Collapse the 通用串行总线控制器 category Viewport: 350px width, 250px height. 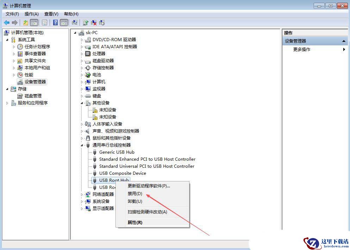pos(82,145)
